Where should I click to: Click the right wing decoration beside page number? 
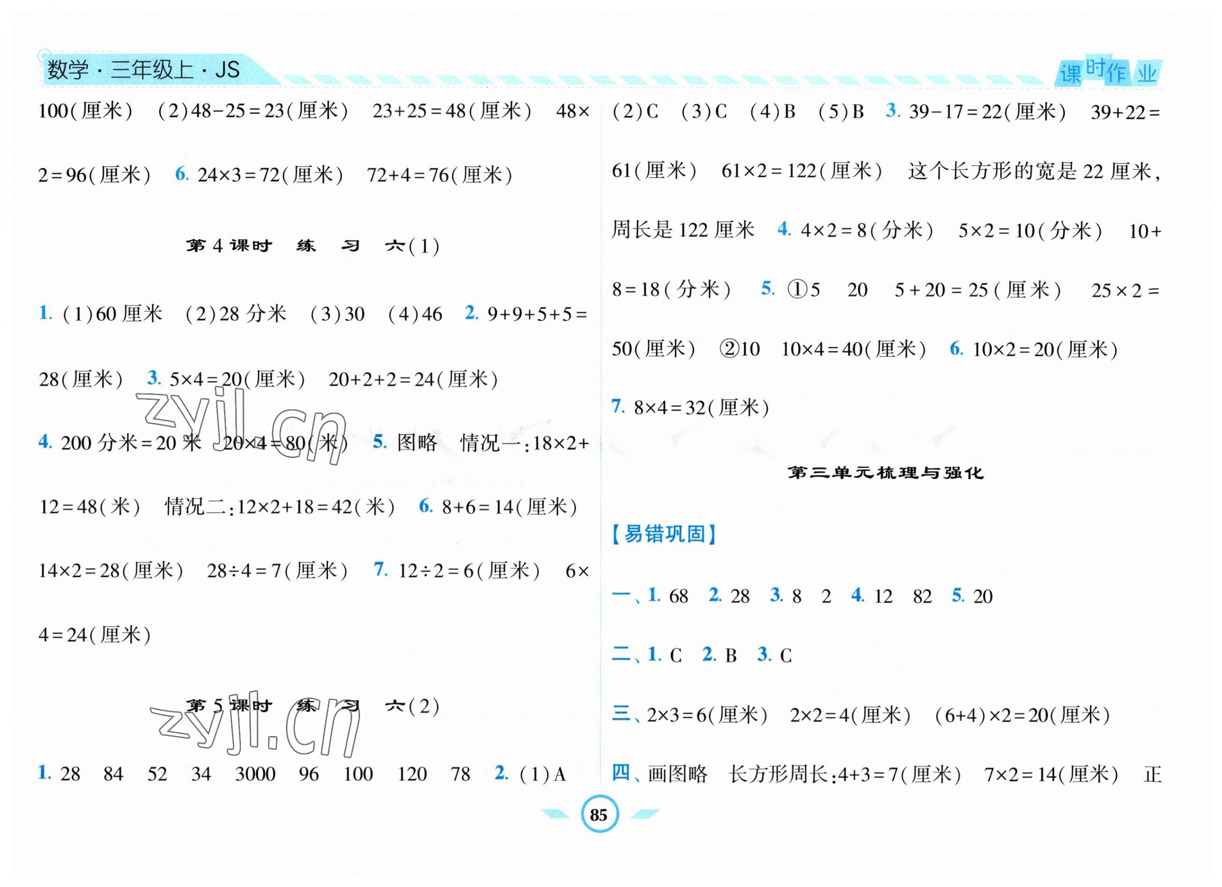point(645,814)
